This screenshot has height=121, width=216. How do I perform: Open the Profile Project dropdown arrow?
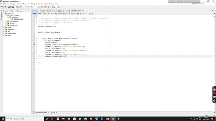(x=60, y=7)
